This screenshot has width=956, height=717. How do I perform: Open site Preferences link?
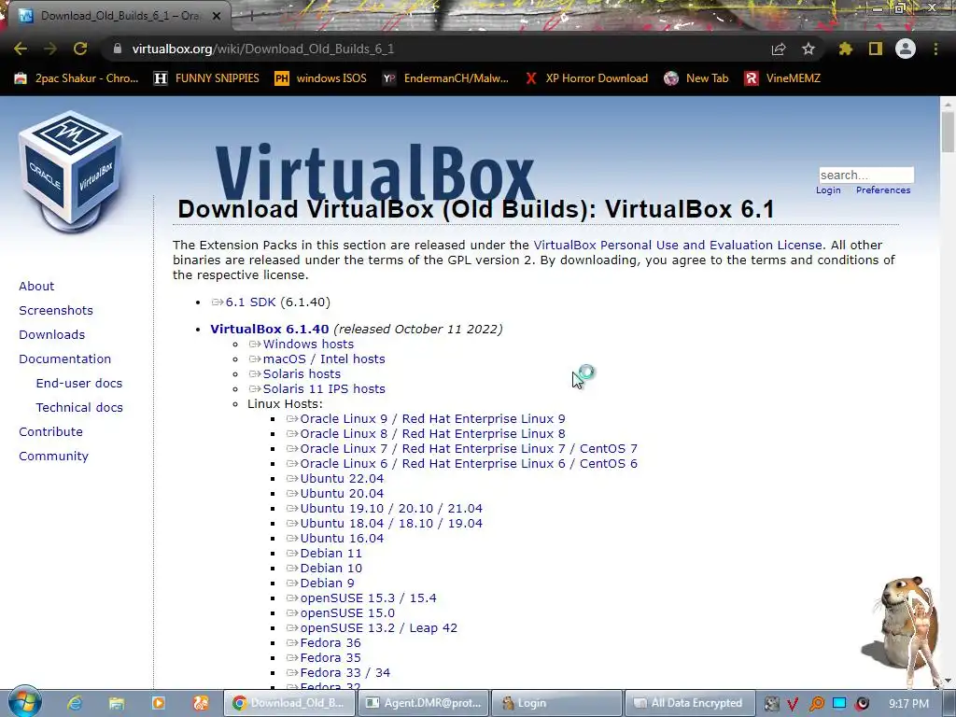[883, 190]
